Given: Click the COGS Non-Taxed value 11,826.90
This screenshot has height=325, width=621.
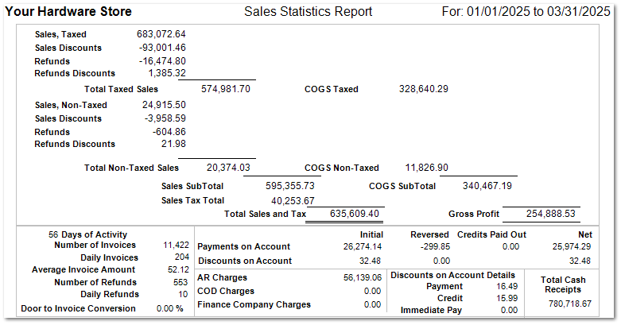Looking at the screenshot, I should (x=427, y=168).
